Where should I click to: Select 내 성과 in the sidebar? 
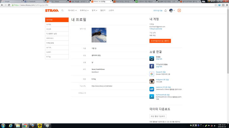[x=57, y=29]
